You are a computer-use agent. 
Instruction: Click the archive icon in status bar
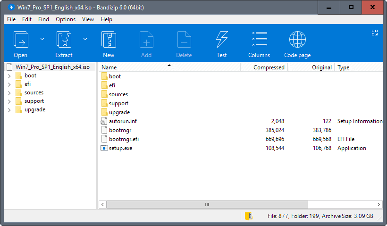tap(249, 216)
